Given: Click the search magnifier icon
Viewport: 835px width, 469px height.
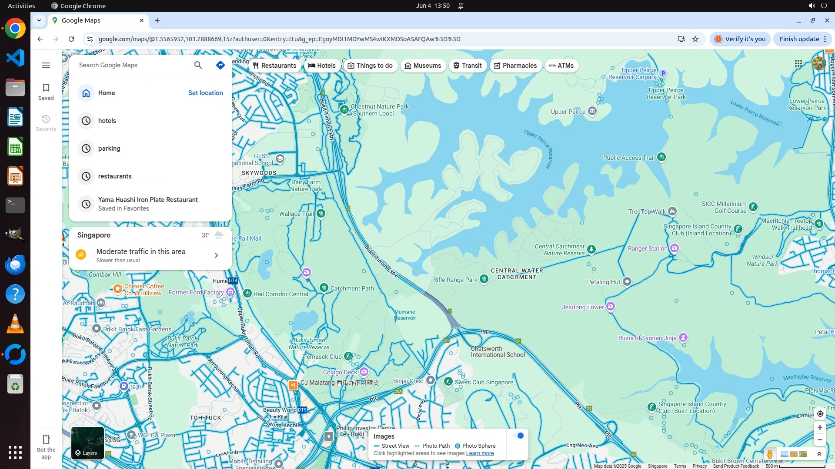Looking at the screenshot, I should (198, 65).
